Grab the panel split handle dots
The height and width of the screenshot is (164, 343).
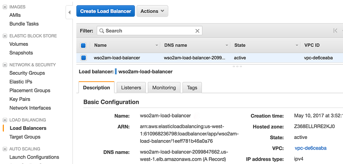238,66
